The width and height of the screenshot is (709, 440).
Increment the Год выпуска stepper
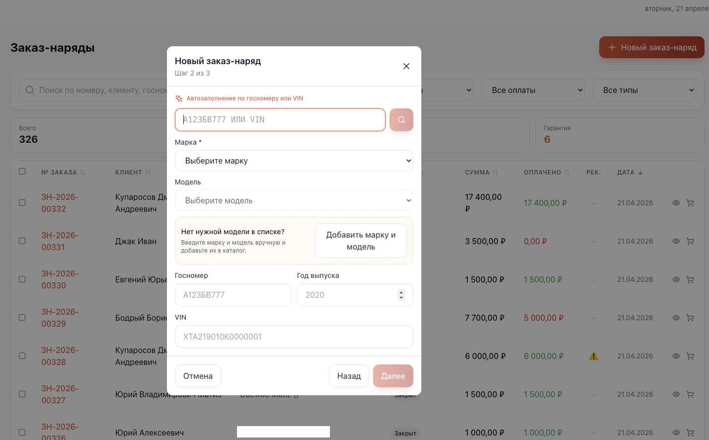[x=401, y=292]
